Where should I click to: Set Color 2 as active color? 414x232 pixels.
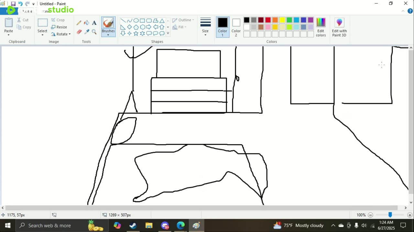236,27
